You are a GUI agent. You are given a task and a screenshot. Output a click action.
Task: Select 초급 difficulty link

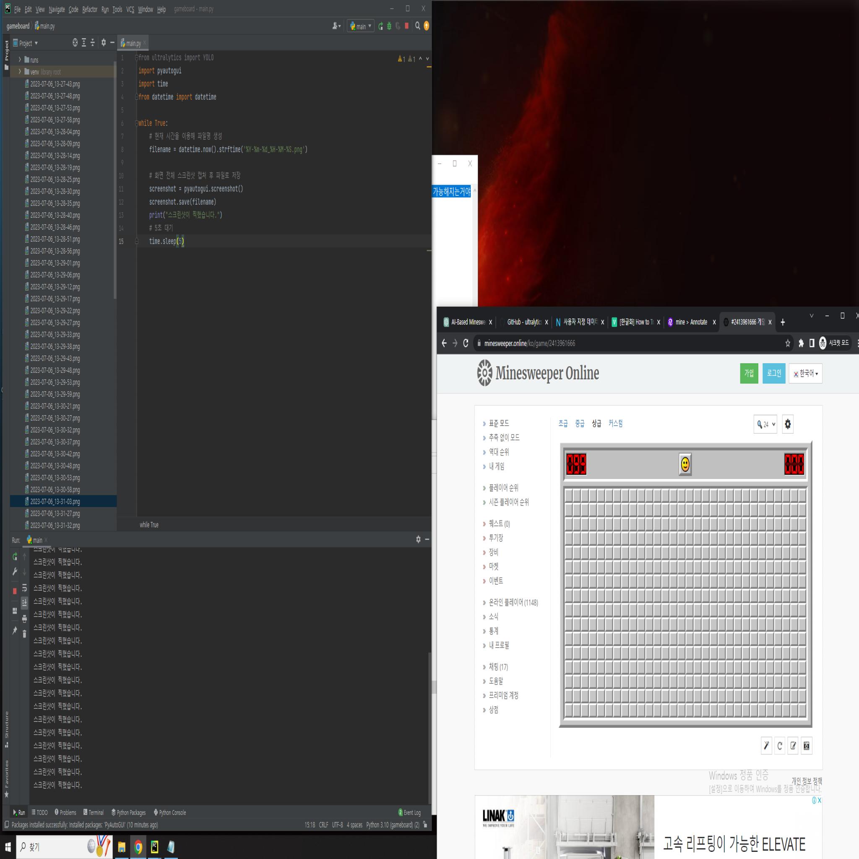pyautogui.click(x=563, y=423)
